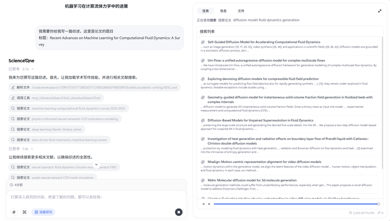Viewport: 390px width, 221px height.
Task: Click the round scroll-to-bottom chevron button
Action: click(x=96, y=164)
